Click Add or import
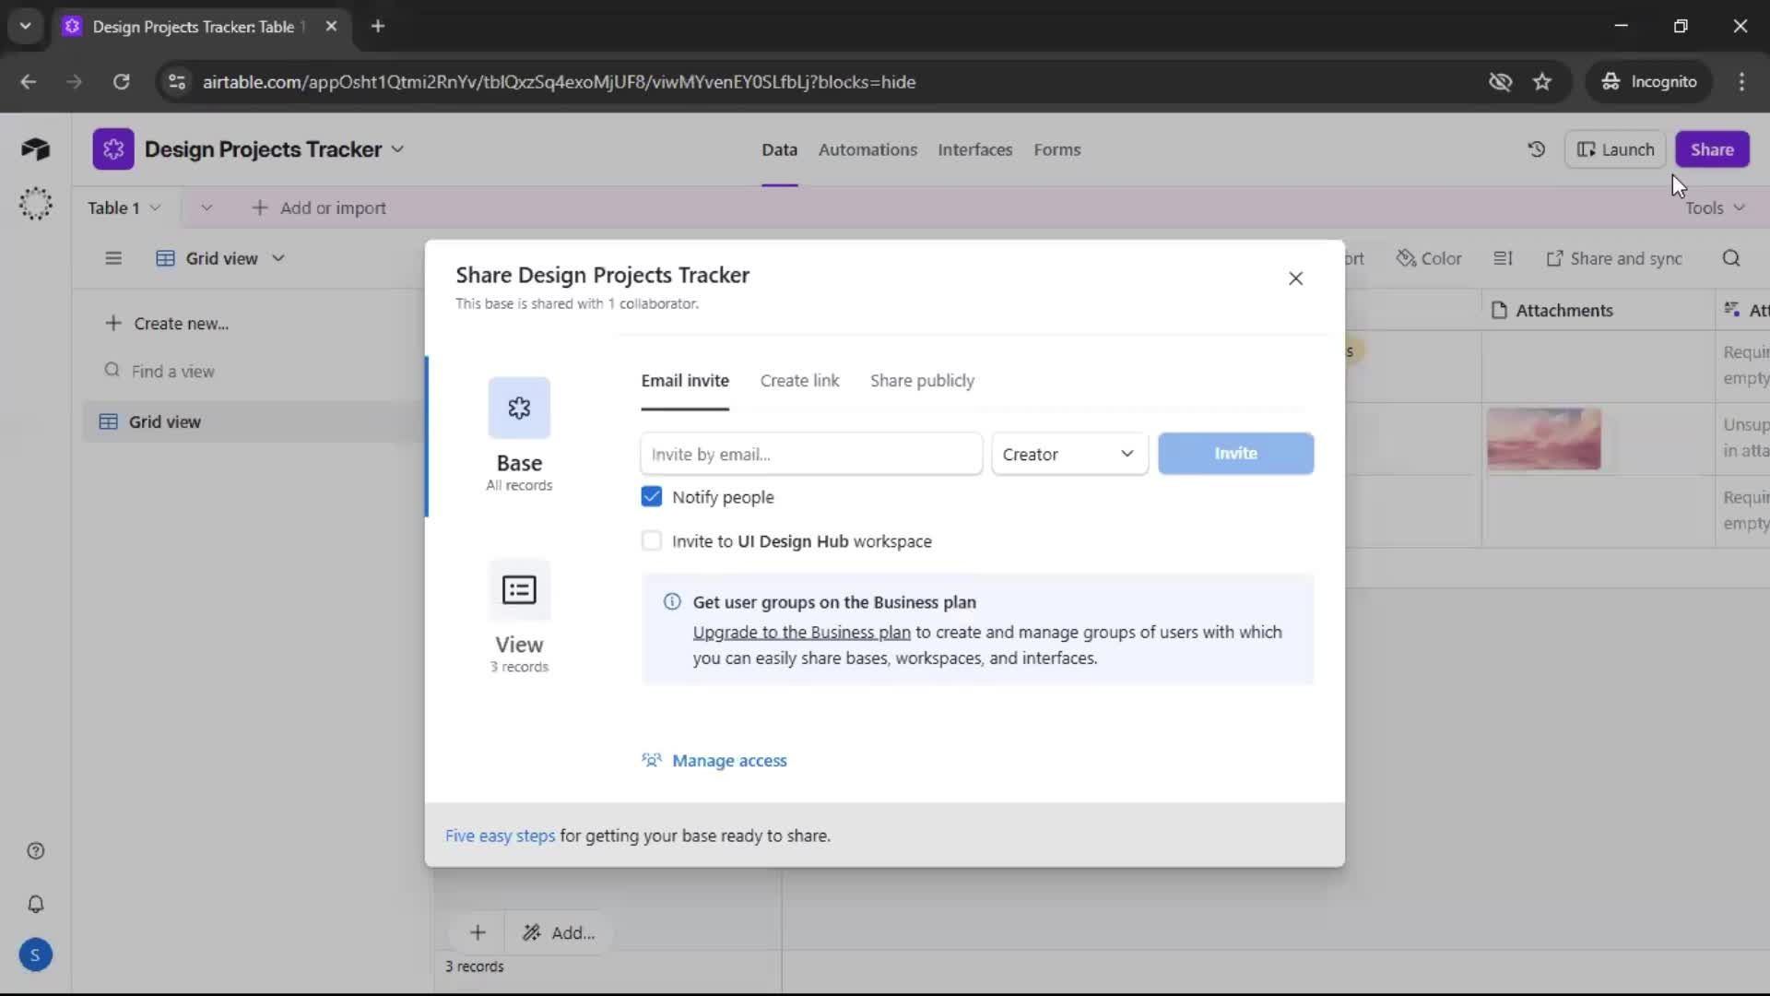 pos(319,207)
